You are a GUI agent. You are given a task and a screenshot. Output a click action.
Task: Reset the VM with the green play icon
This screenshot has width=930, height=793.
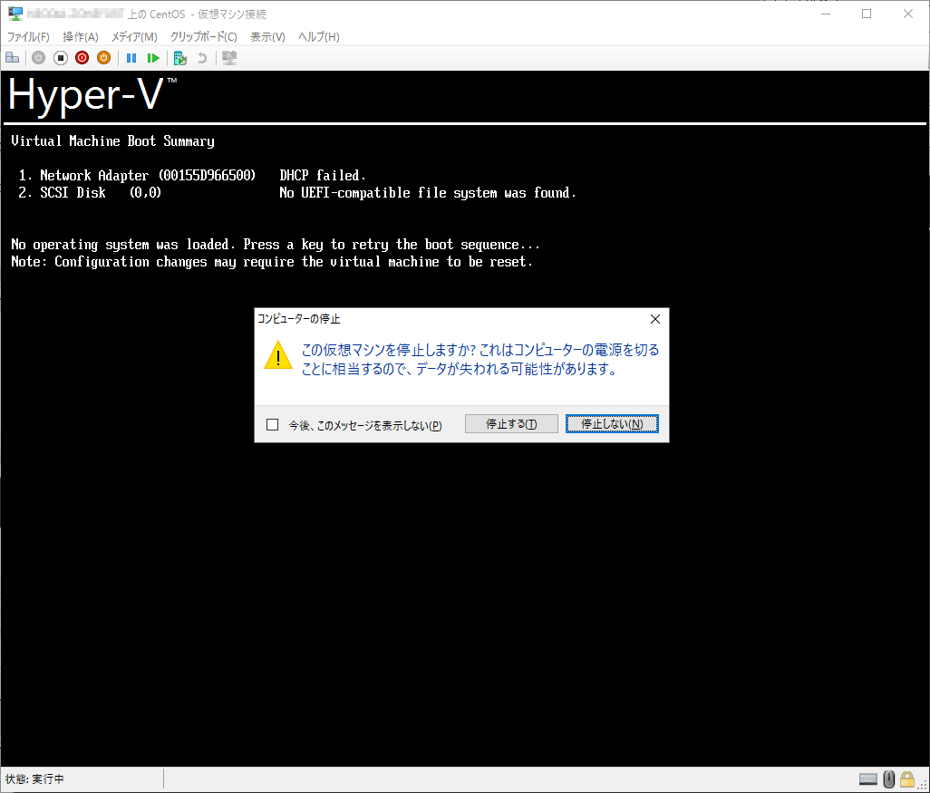tap(153, 58)
